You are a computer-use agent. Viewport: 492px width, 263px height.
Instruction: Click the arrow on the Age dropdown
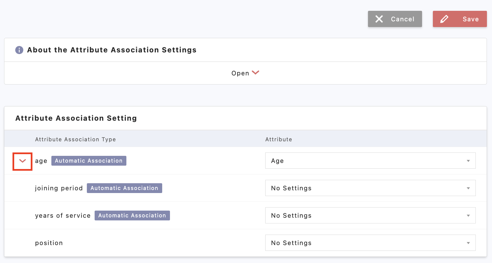pyautogui.click(x=468, y=161)
